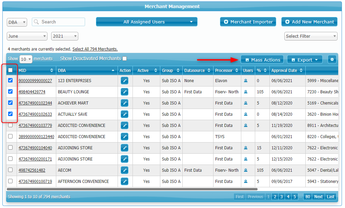Click the horizontal table scrollbar
This screenshot has height=208, width=345.
pyautogui.click(x=132, y=189)
